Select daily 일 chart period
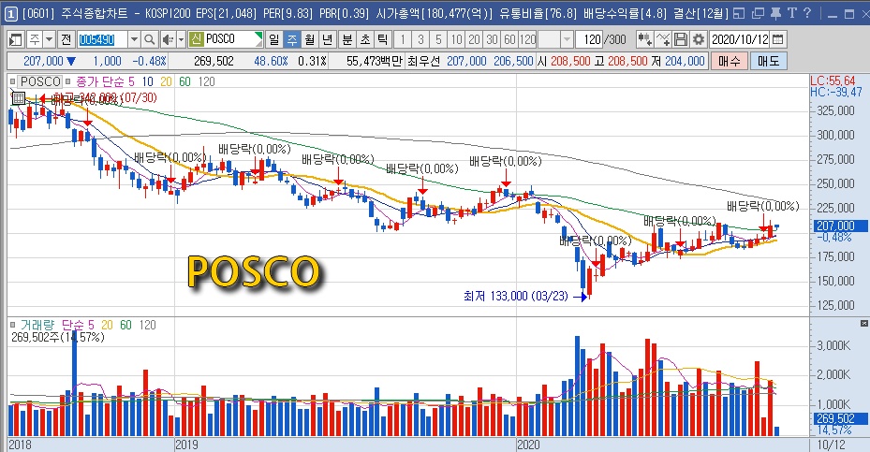This screenshot has width=870, height=452. 274,39
